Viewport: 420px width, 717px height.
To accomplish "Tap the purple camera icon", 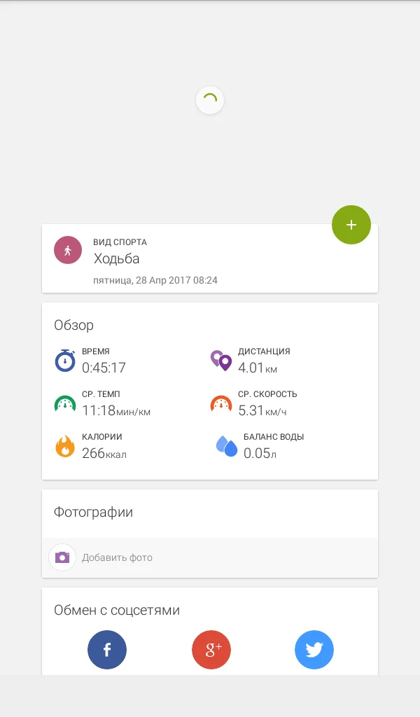I will point(62,557).
